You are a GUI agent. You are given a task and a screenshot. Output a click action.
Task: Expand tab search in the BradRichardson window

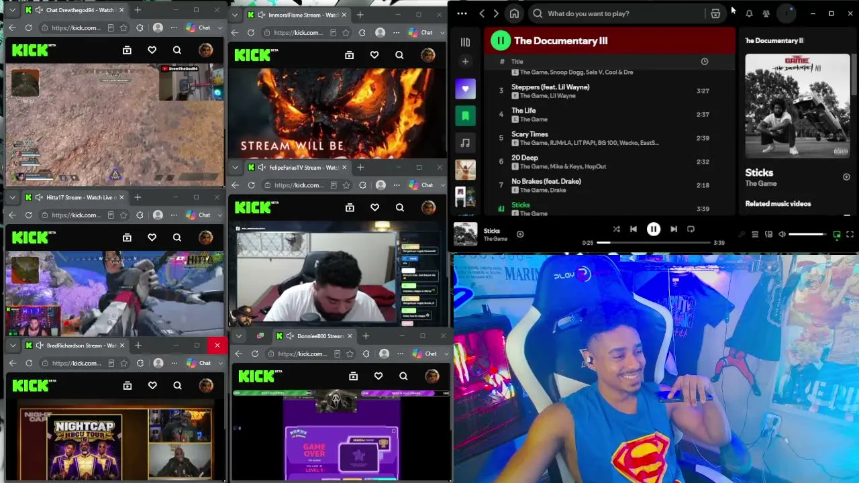[11, 345]
